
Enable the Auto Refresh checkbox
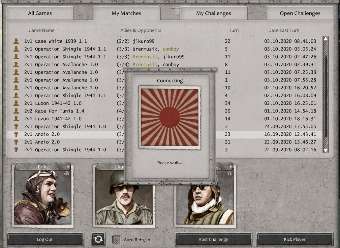click(116, 240)
